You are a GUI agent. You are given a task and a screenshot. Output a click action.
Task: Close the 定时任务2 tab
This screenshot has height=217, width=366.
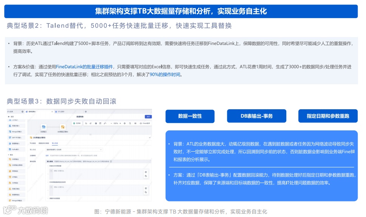[52, 112]
